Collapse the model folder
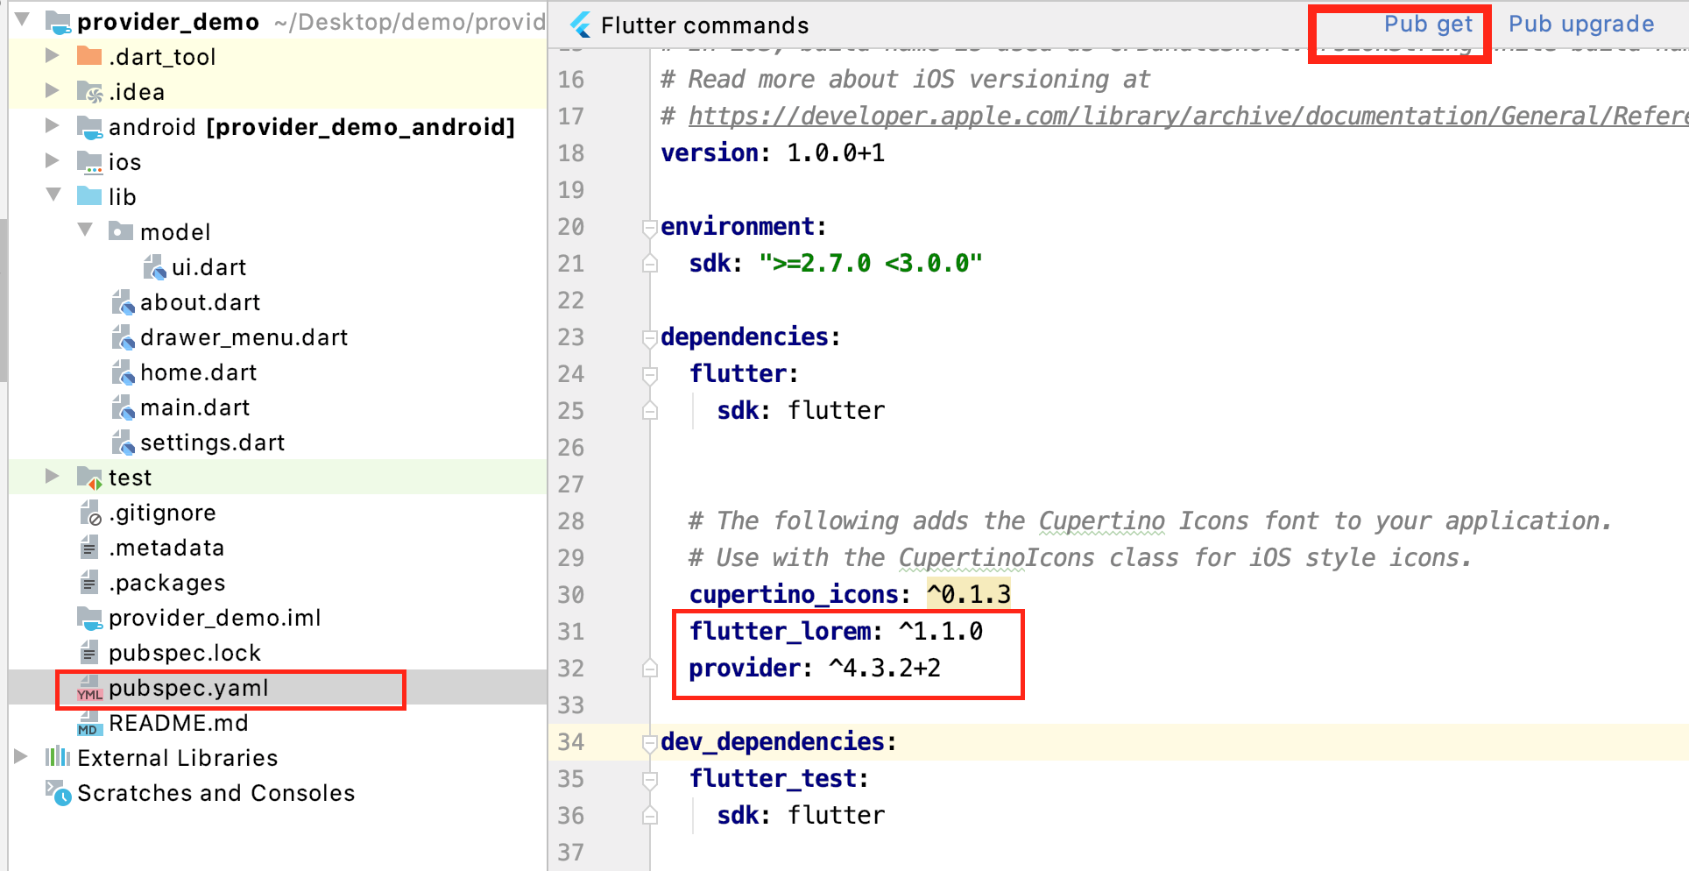 (x=84, y=230)
